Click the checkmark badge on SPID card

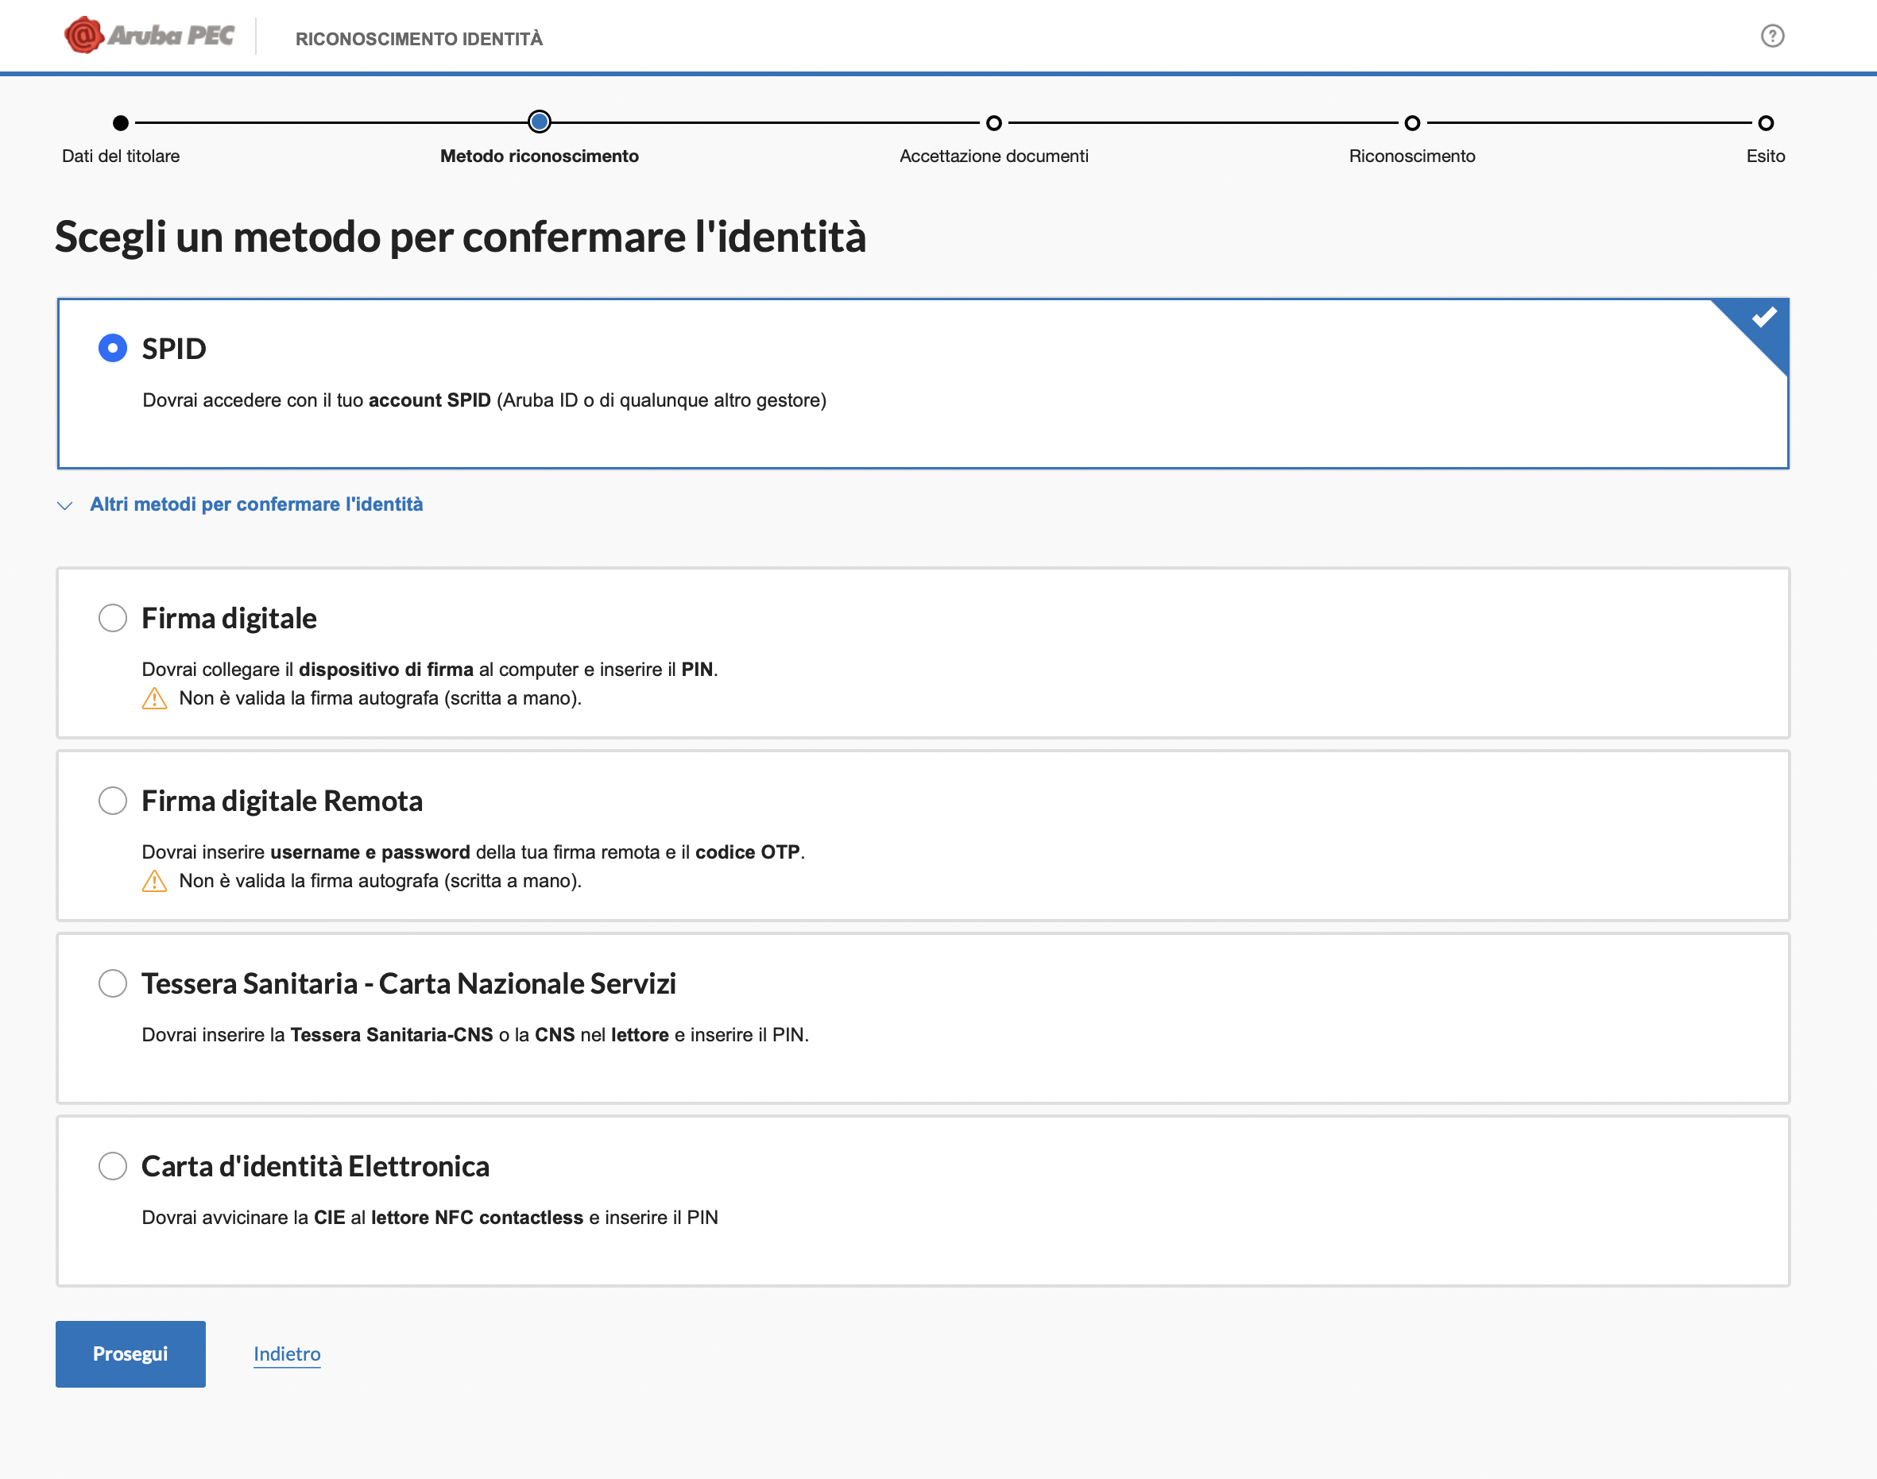(x=1763, y=318)
